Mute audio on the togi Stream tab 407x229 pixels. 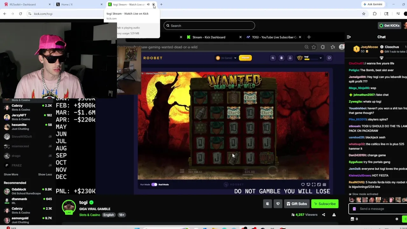(148, 4)
